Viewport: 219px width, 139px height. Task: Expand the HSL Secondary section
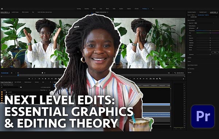pos(191,69)
